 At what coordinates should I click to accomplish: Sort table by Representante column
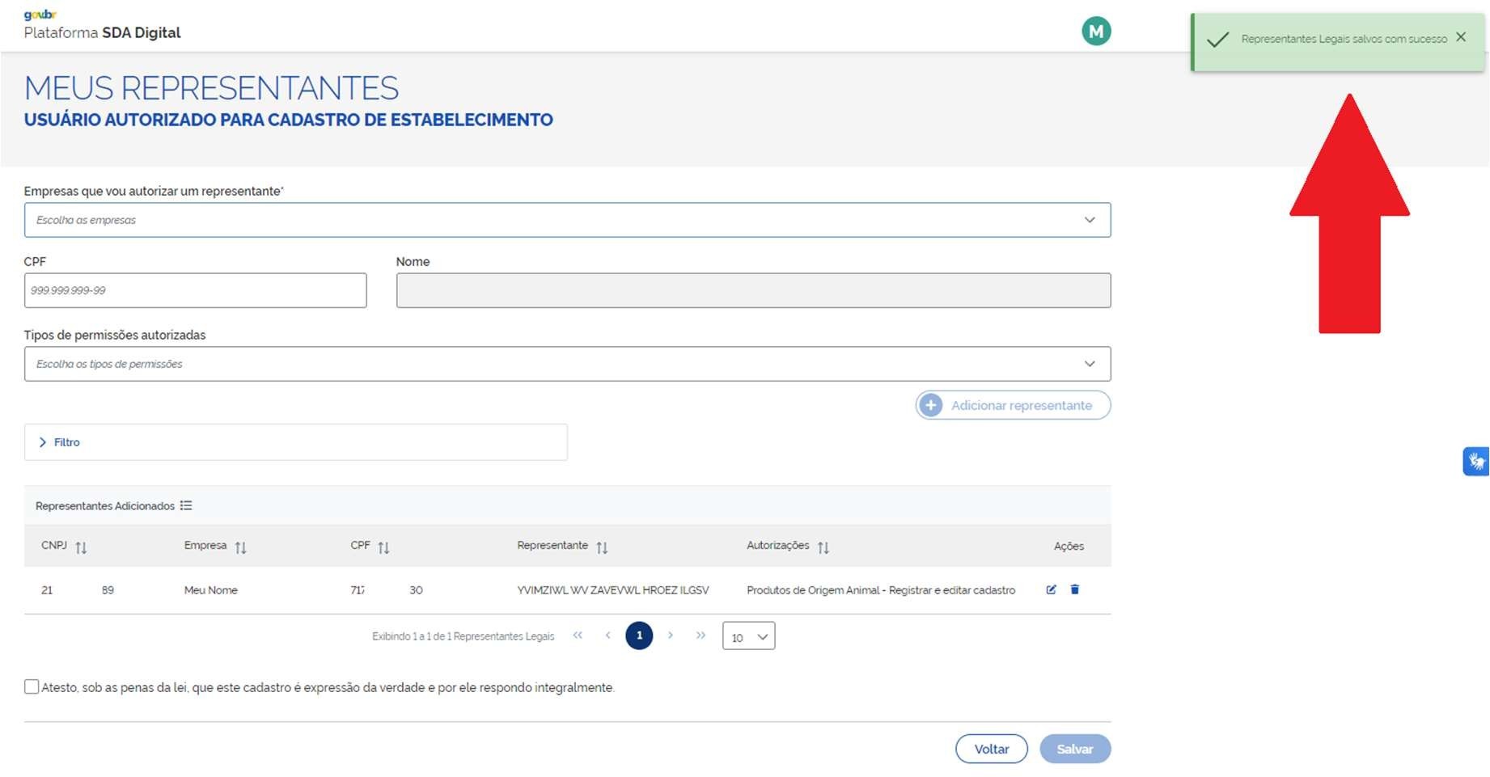coord(602,547)
